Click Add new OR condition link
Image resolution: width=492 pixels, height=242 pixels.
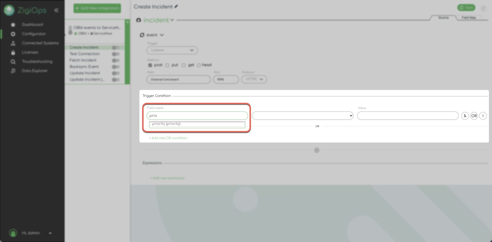tap(168, 138)
